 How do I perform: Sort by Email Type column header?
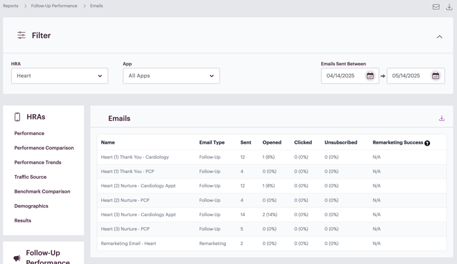click(x=212, y=142)
